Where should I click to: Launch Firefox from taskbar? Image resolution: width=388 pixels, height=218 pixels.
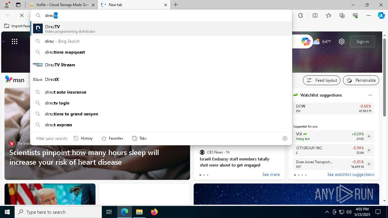click(x=154, y=212)
